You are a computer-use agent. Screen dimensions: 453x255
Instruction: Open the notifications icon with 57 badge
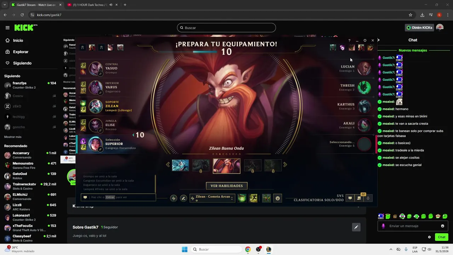point(359,198)
